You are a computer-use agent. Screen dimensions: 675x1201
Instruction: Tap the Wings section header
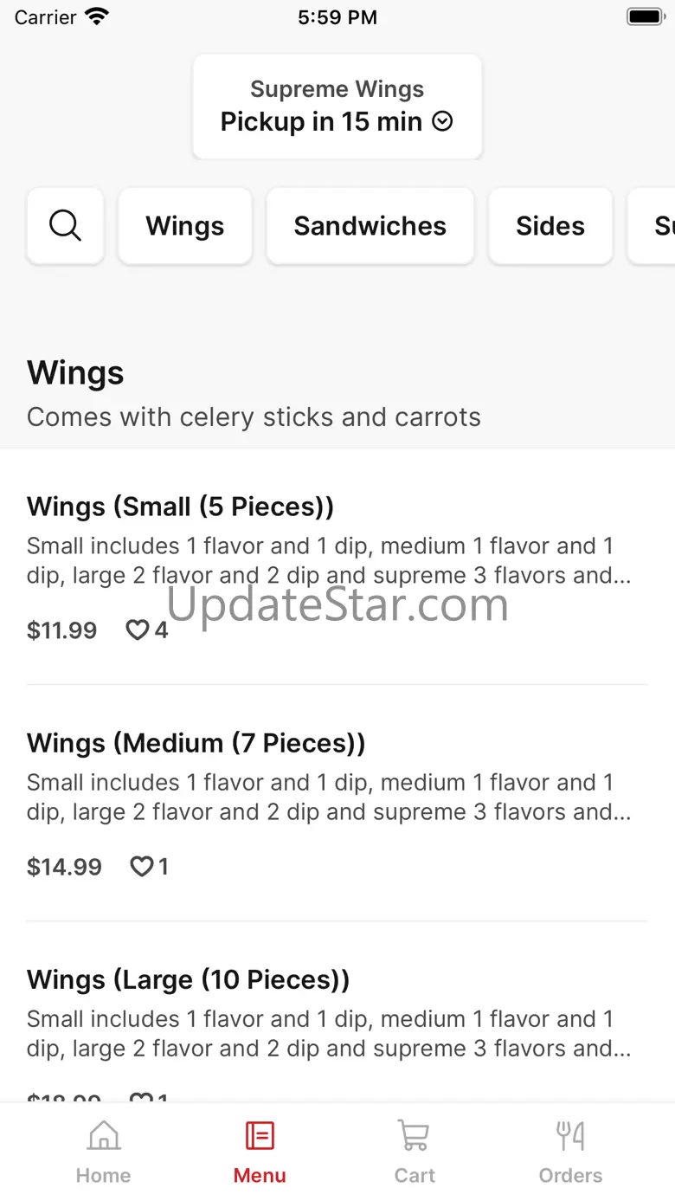76,373
